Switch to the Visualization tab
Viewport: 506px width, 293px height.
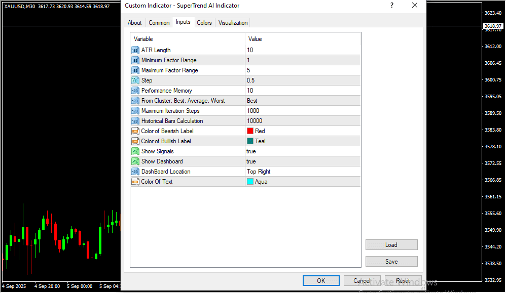pyautogui.click(x=233, y=23)
